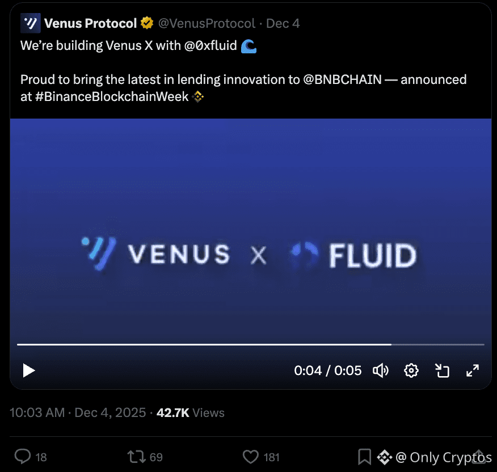Mute the video volume

tap(380, 371)
